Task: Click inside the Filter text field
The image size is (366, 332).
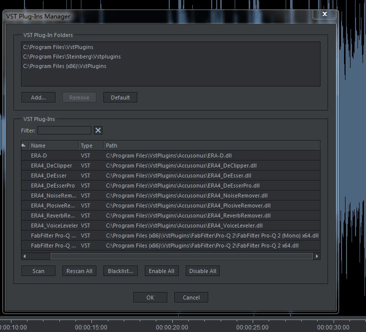Action: [64, 130]
